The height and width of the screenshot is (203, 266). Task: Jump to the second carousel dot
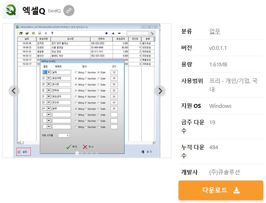(82, 153)
